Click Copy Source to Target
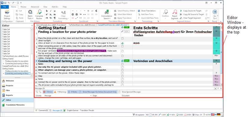Viewport: 248px width, 117px height. tap(191, 11)
